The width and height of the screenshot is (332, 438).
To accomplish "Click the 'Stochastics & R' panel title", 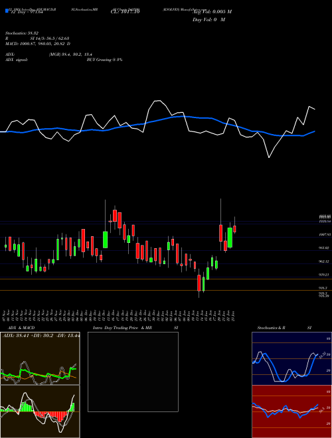I will (271, 328).
